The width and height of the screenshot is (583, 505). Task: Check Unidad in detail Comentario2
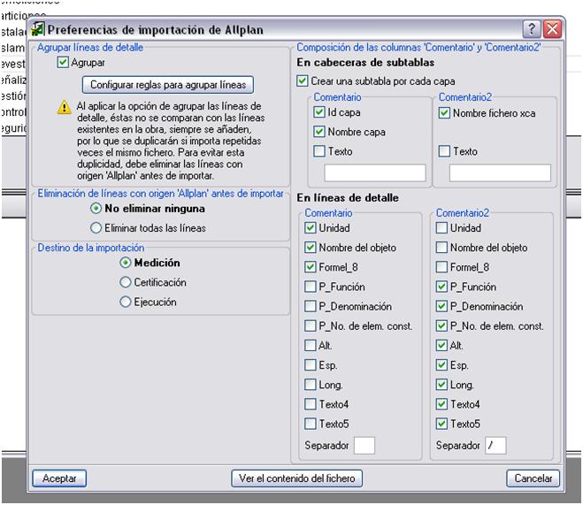coord(441,228)
